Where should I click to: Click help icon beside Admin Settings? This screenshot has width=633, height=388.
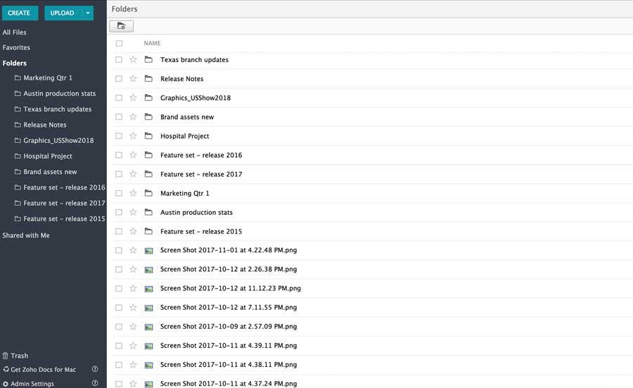[95, 383]
